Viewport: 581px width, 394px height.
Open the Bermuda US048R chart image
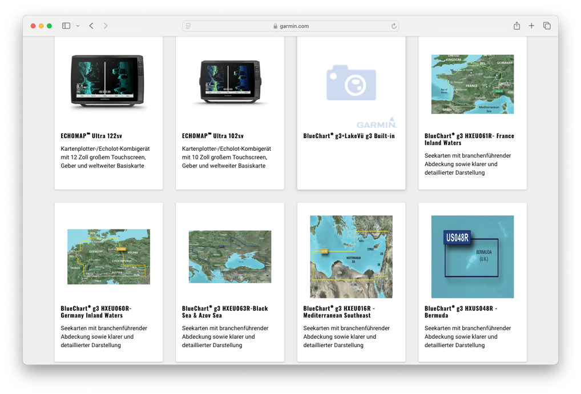click(472, 256)
